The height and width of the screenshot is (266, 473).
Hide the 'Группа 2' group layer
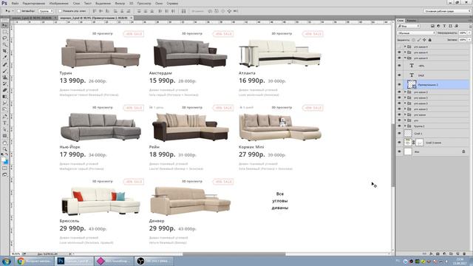[x=399, y=126]
